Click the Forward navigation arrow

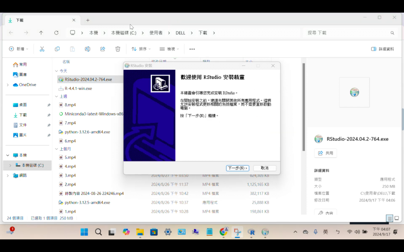tap(26, 33)
